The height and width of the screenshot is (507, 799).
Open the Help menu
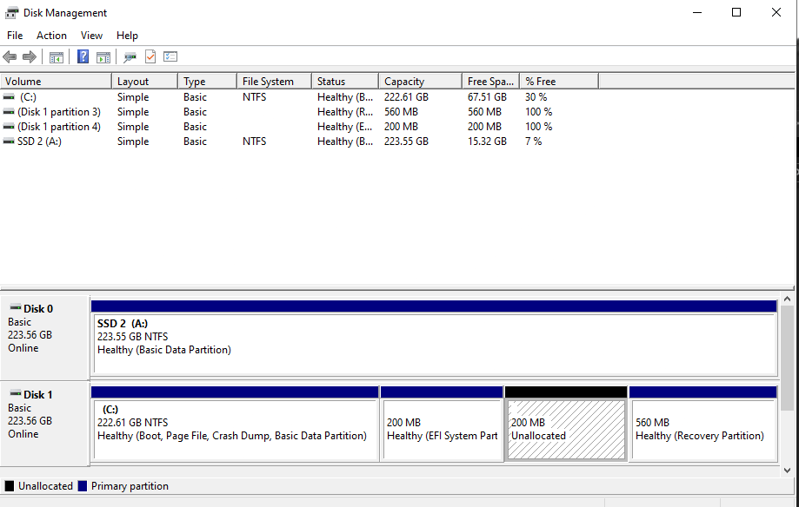pos(127,35)
